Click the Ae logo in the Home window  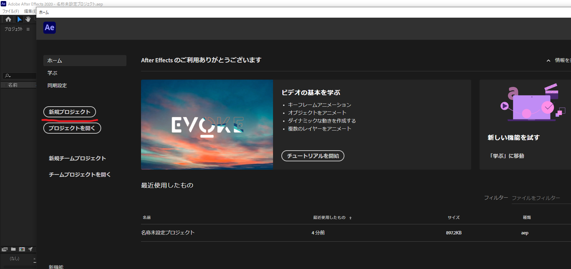[x=50, y=28]
